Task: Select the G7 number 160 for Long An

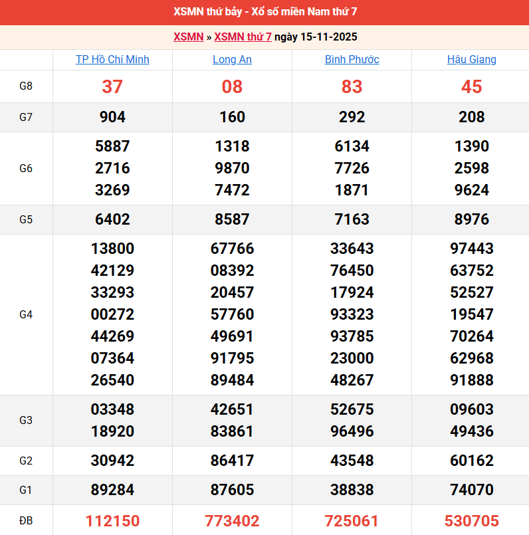Action: [x=232, y=117]
